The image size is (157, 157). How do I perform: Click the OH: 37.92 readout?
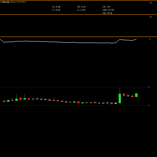108,10
